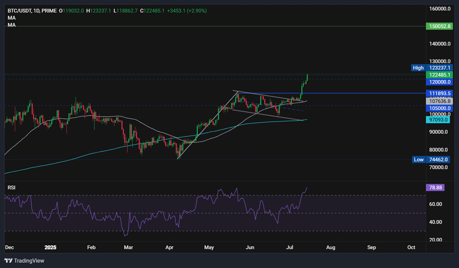Click the first MA indicator label
The height and width of the screenshot is (268, 459).
pyautogui.click(x=12, y=18)
